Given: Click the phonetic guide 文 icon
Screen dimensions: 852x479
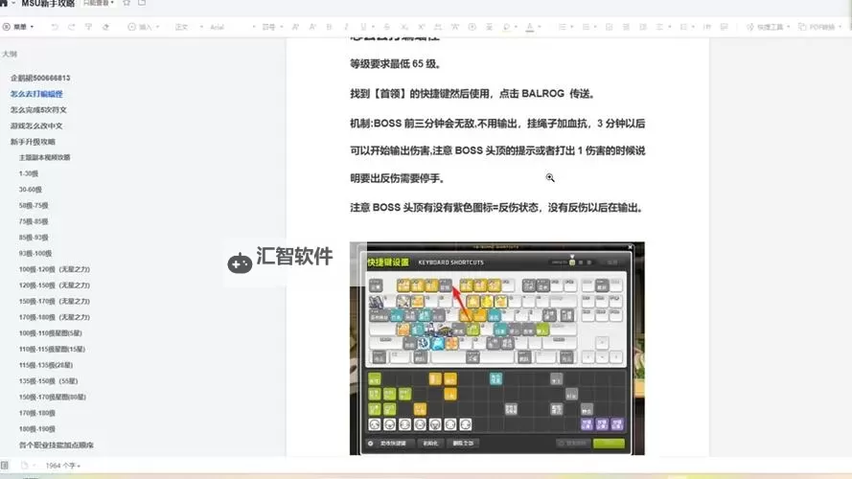Looking at the screenshot, I should [455, 27].
